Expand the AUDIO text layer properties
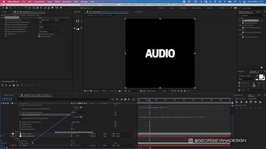The height and width of the screenshot is (149, 266). [x=11, y=145]
